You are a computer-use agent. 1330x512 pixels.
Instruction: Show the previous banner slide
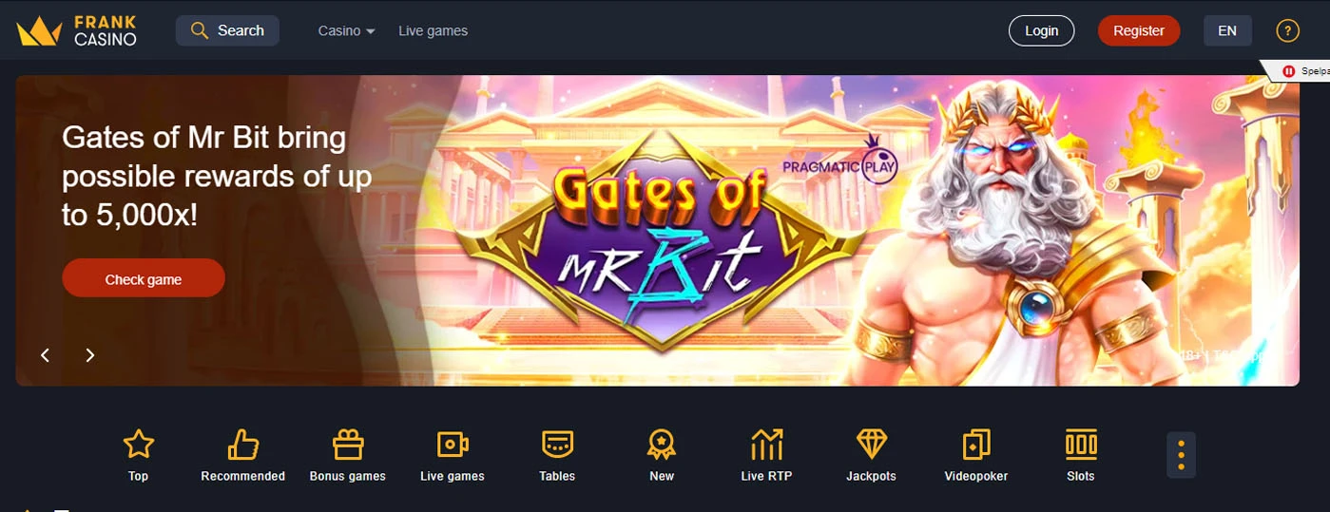click(x=45, y=355)
